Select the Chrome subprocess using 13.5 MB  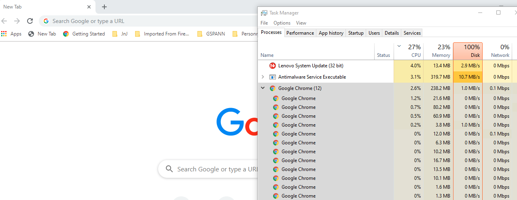[x=387, y=169]
